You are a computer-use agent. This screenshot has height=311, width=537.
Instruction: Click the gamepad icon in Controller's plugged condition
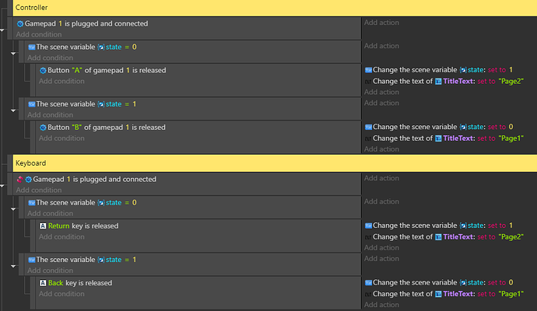pos(20,24)
